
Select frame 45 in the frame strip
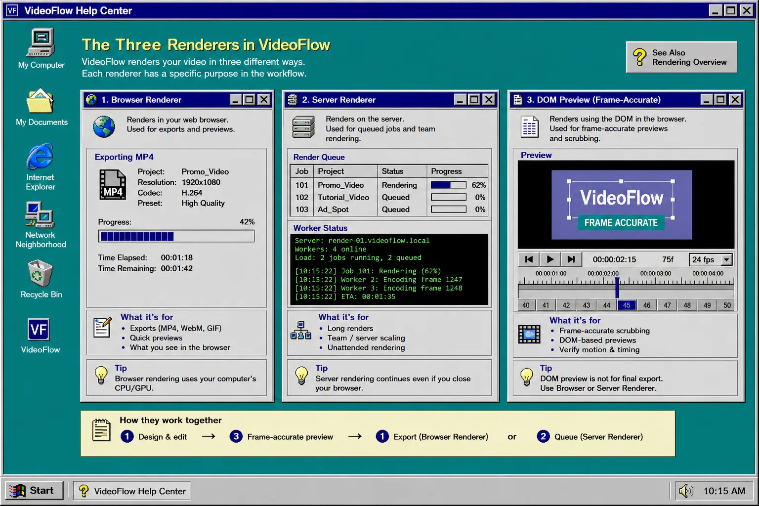627,305
